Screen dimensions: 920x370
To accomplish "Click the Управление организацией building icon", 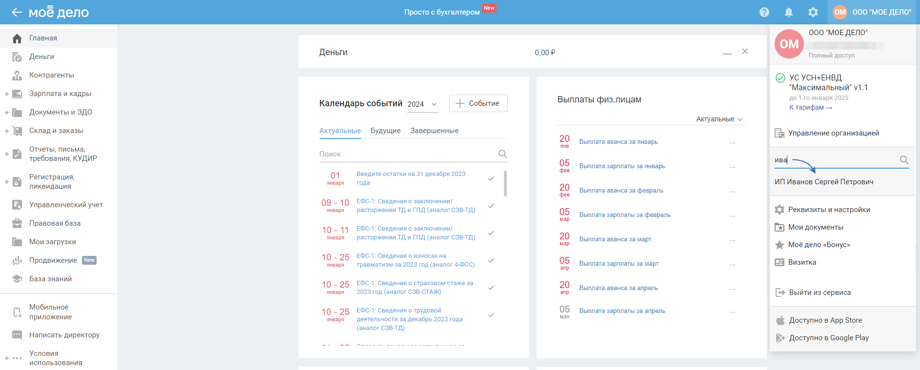I will click(780, 133).
